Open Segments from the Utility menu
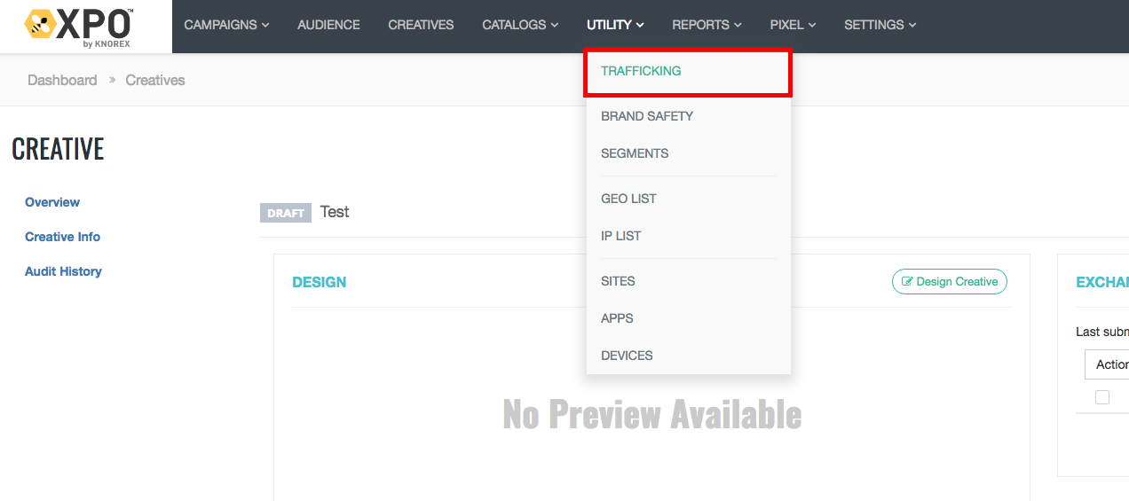This screenshot has width=1129, height=501. 635,153
